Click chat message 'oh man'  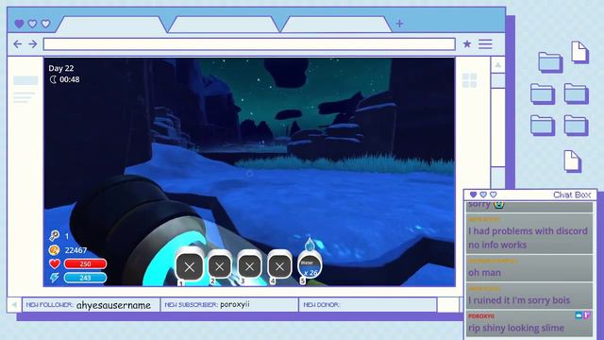coord(484,273)
